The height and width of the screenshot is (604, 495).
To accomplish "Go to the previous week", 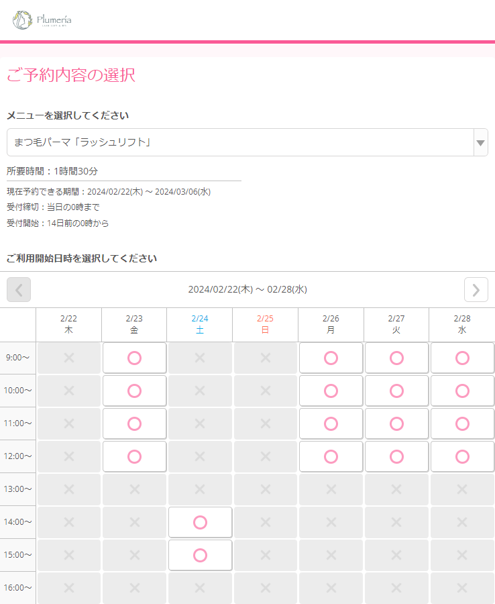I will [19, 290].
